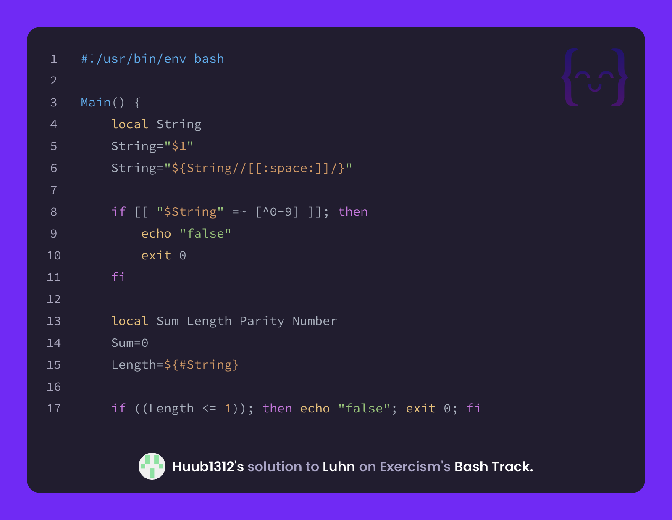
Task: Click the 'Sum=0' assignment
Action: click(x=130, y=343)
